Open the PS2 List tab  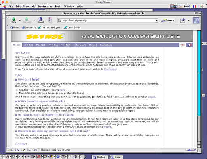[x=41, y=45]
